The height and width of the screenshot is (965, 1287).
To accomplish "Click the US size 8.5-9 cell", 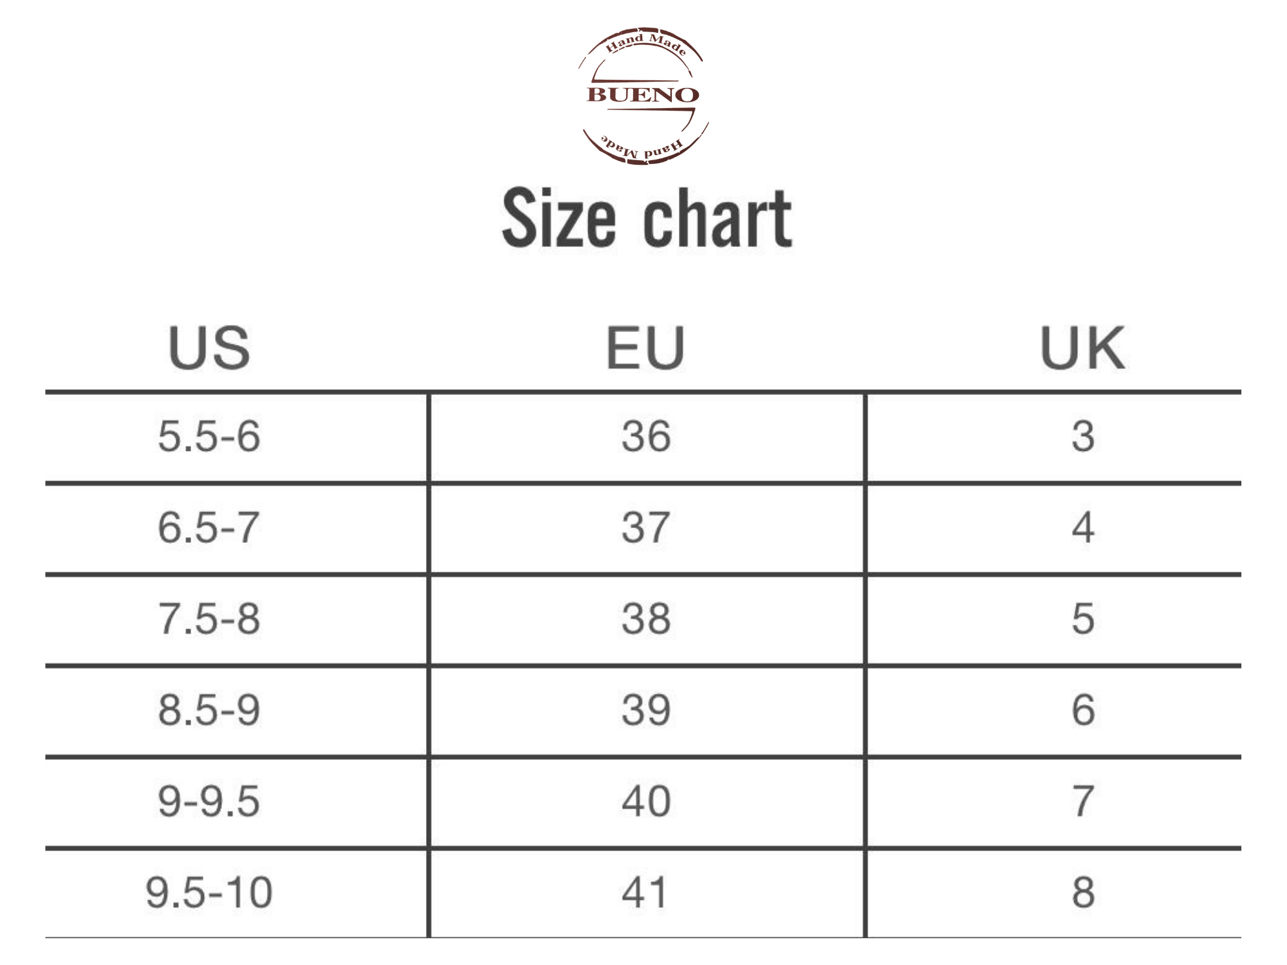I will pos(236,711).
